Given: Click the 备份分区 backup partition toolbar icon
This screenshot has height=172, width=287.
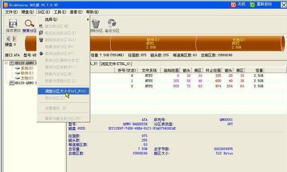Looking at the screenshot, I should (112, 23).
